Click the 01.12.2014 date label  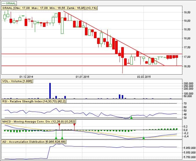click(x=26, y=77)
